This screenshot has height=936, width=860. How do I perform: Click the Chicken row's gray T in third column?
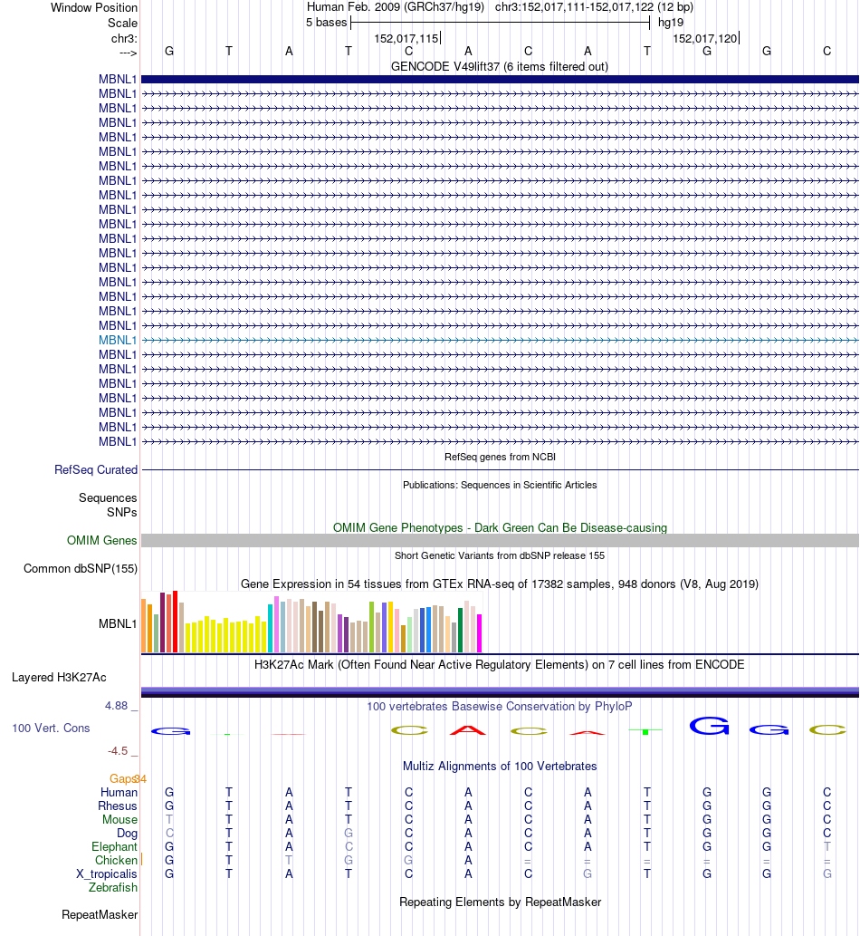[x=289, y=860]
